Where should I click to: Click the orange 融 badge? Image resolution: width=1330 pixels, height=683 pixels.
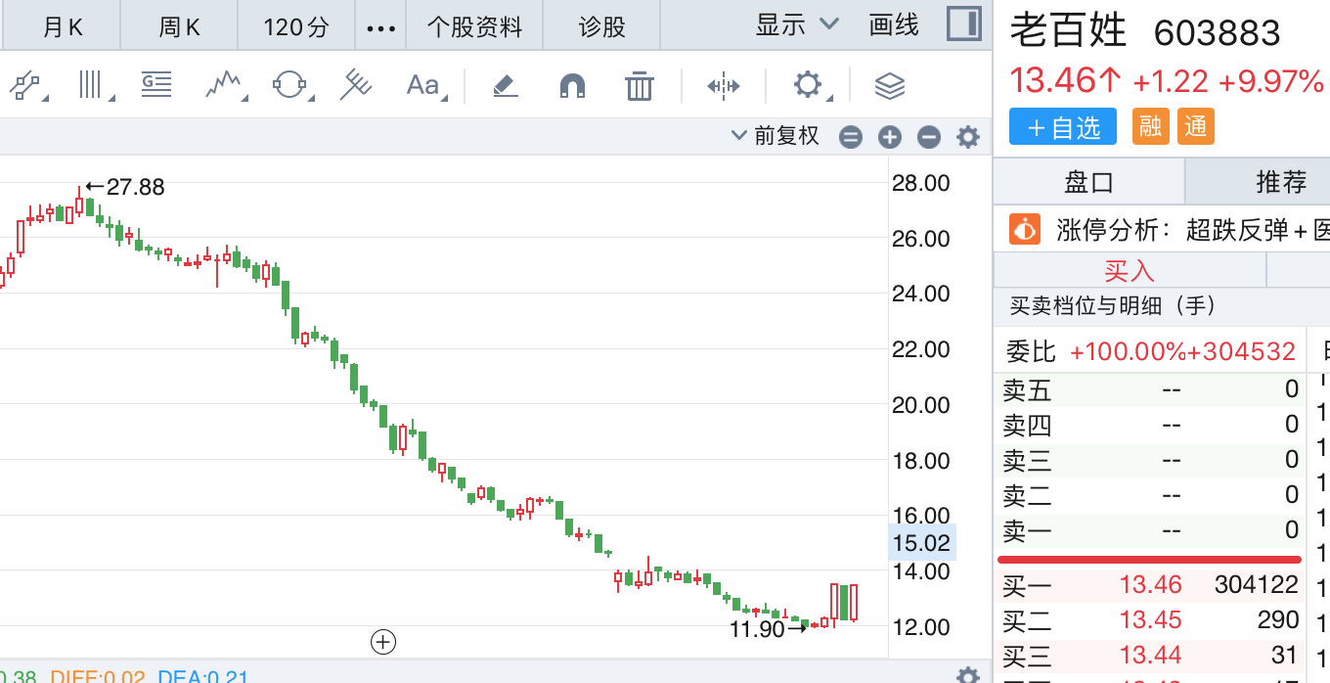click(x=1151, y=126)
